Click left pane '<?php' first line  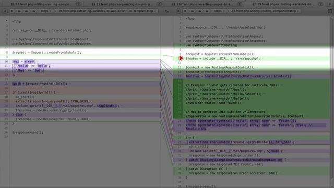point(16,21)
